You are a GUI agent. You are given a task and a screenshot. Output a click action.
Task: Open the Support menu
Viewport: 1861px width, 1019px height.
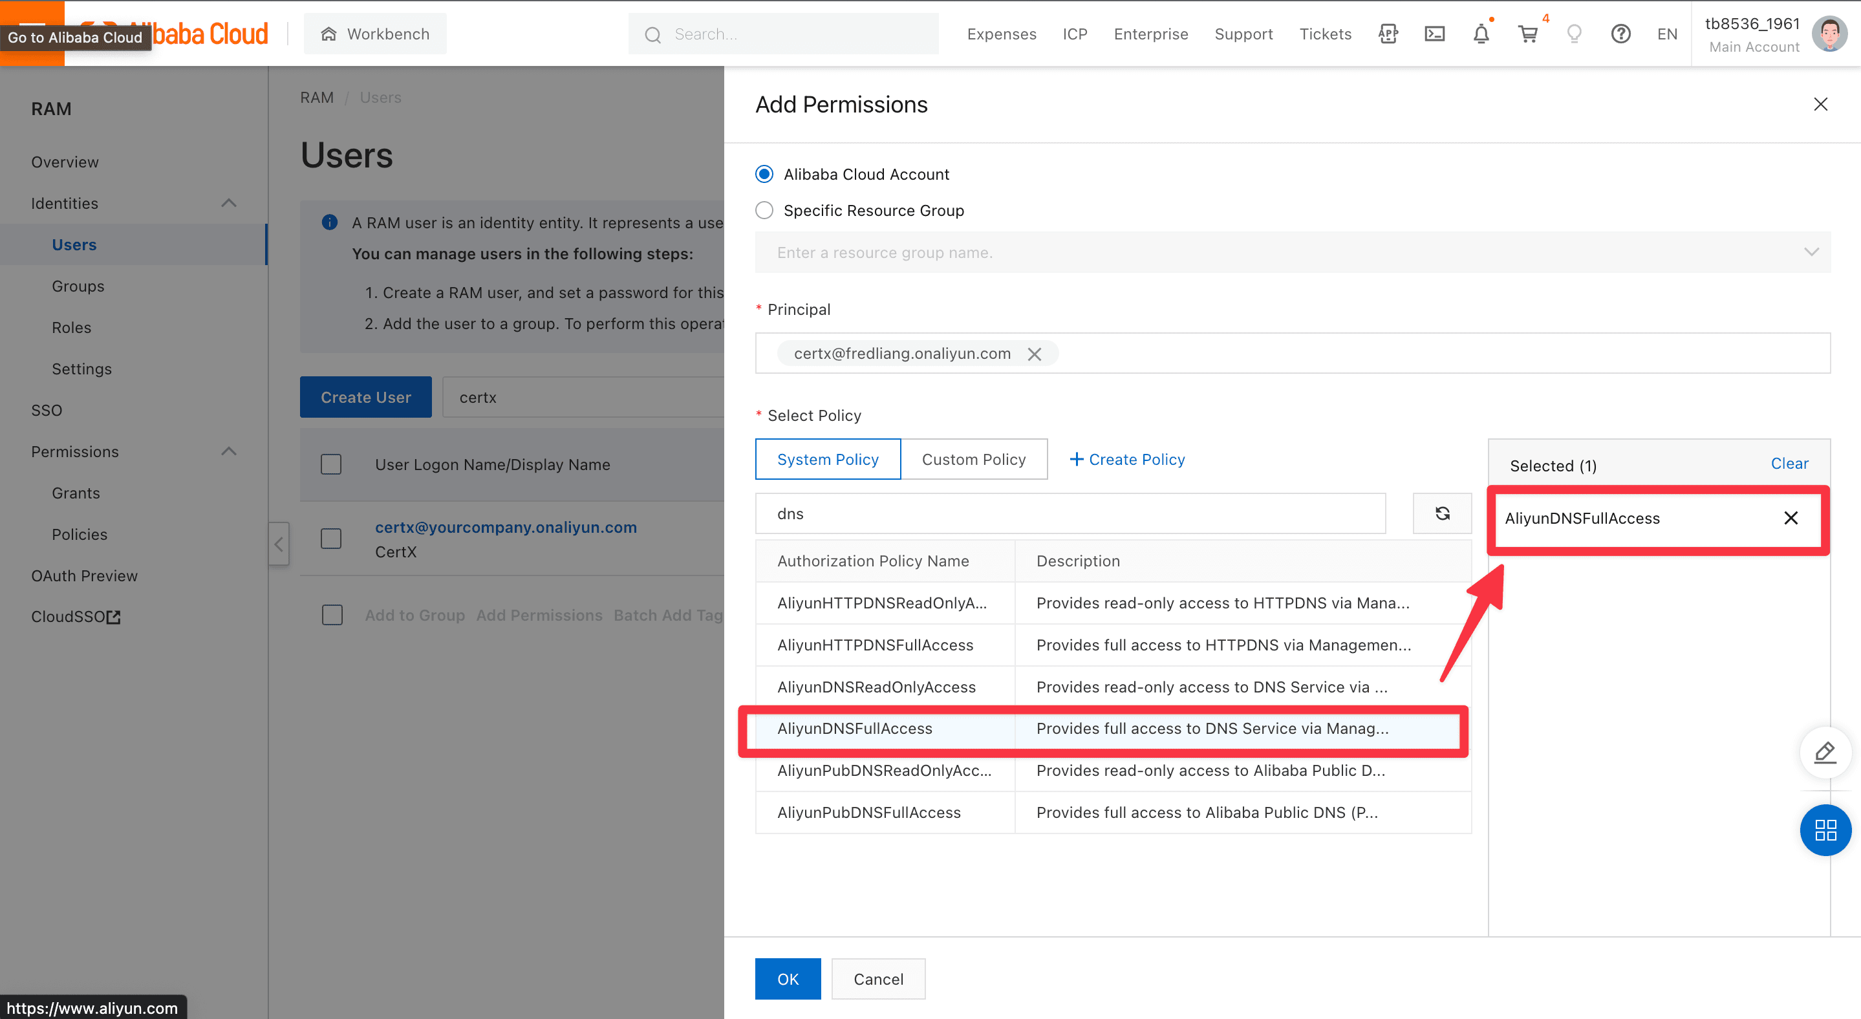coord(1243,34)
